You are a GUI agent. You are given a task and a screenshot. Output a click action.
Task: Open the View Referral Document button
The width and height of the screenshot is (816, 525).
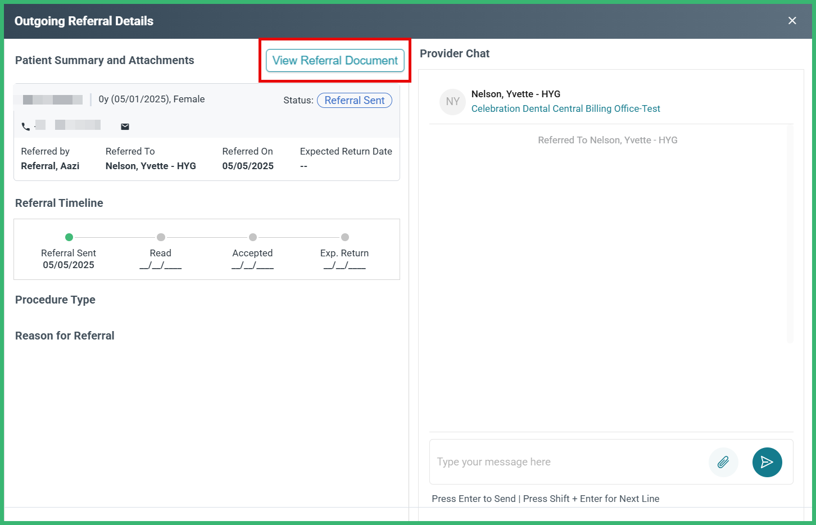point(334,60)
